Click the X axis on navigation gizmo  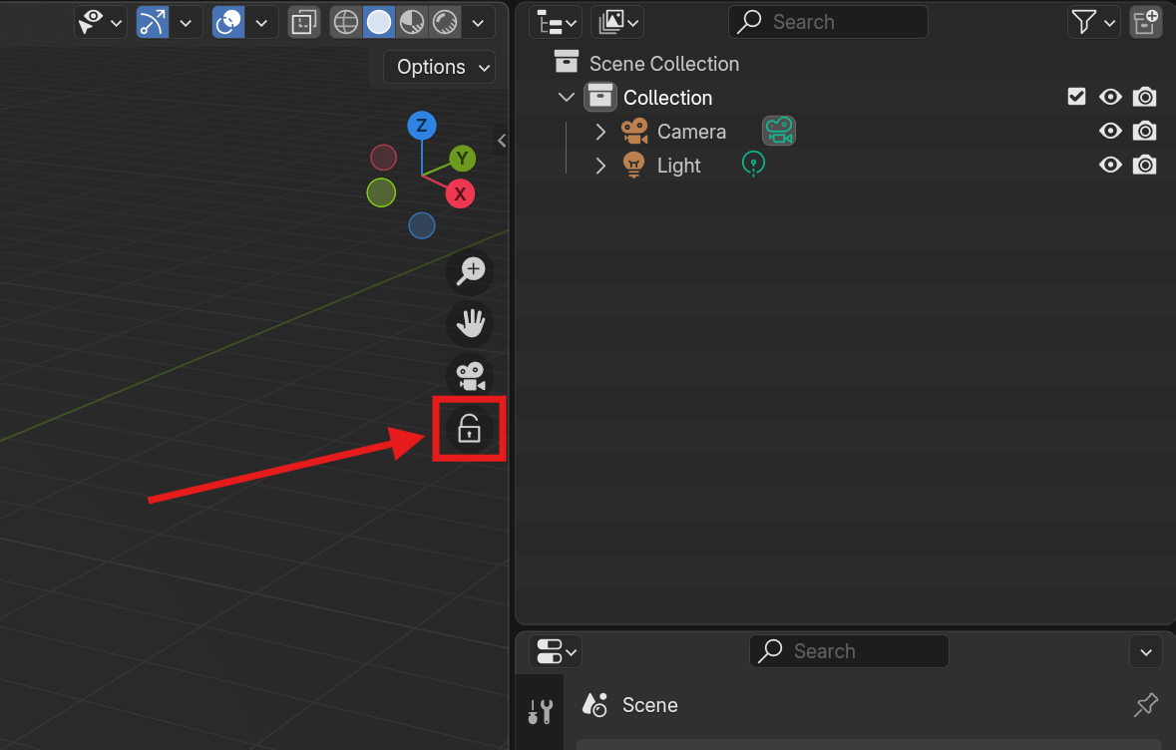pos(460,193)
